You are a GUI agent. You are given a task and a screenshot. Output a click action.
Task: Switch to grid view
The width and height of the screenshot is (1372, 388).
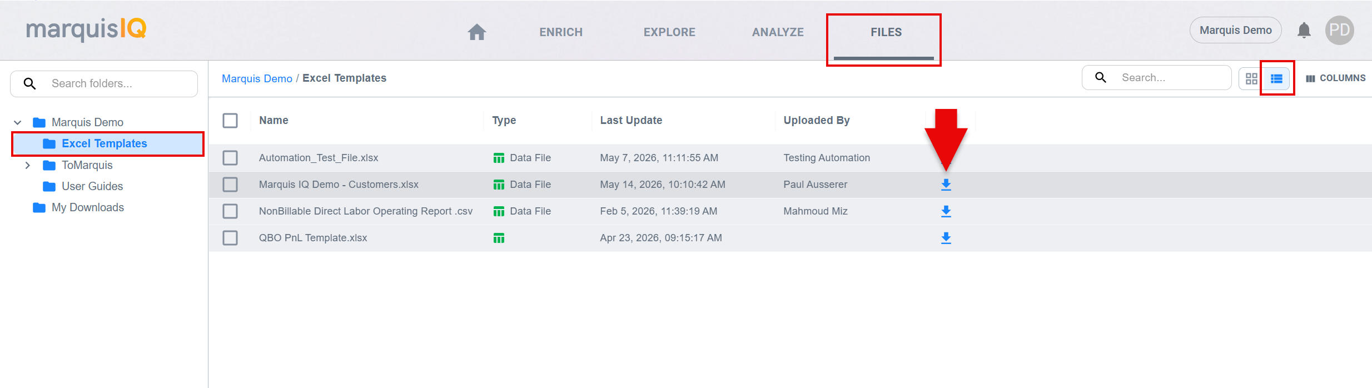click(1251, 78)
